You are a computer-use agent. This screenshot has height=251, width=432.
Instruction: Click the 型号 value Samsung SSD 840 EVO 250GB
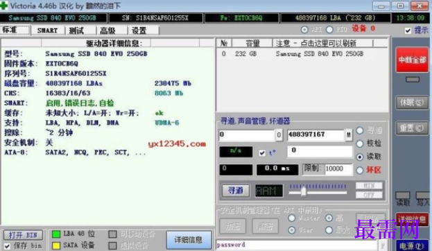(x=96, y=53)
